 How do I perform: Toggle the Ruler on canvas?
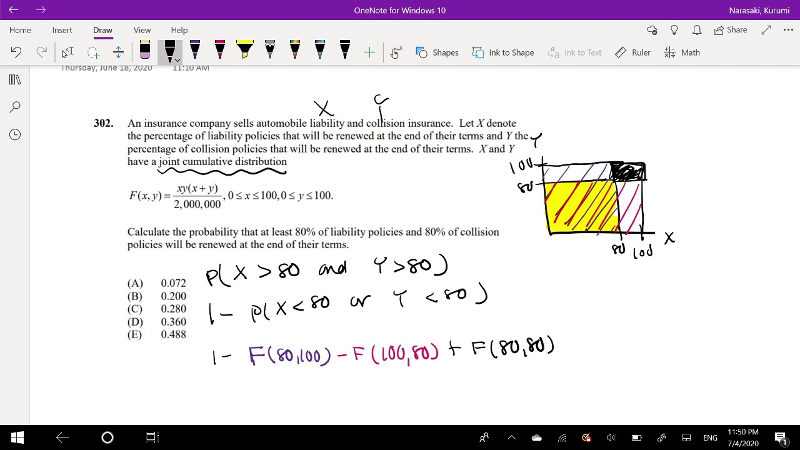click(633, 52)
